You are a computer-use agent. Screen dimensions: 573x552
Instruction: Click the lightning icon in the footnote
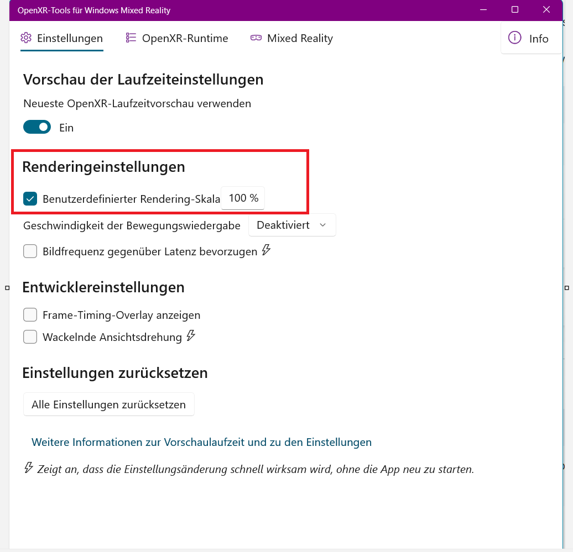pyautogui.click(x=29, y=467)
